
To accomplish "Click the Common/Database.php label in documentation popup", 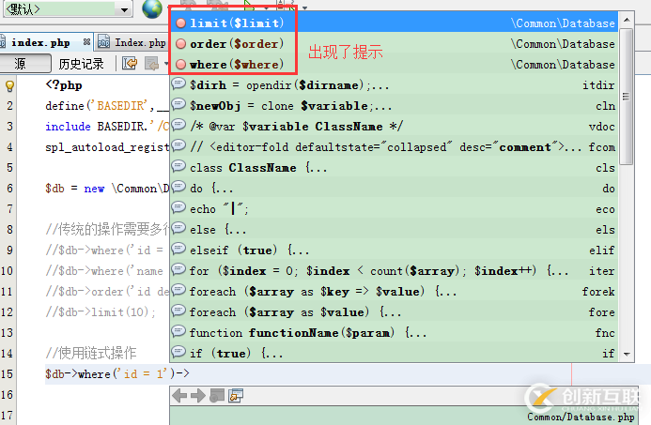I will [x=581, y=417].
